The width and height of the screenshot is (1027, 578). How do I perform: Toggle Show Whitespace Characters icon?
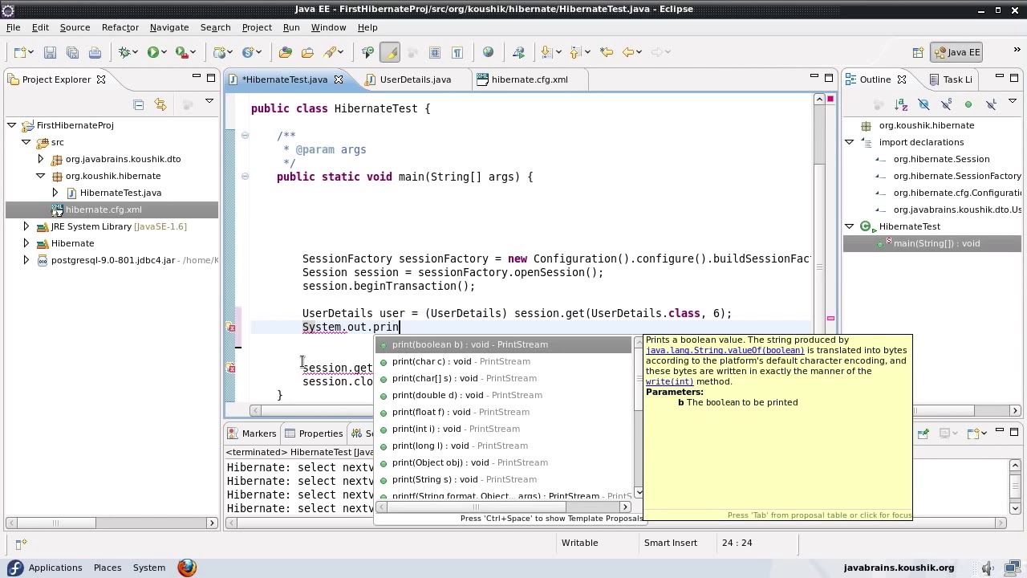pos(457,52)
